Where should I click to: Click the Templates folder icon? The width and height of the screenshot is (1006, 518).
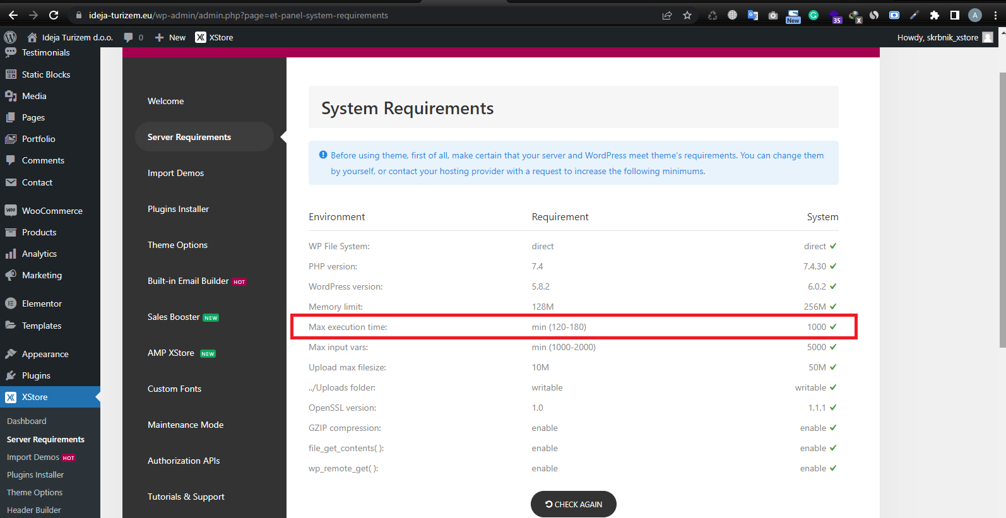coord(11,326)
